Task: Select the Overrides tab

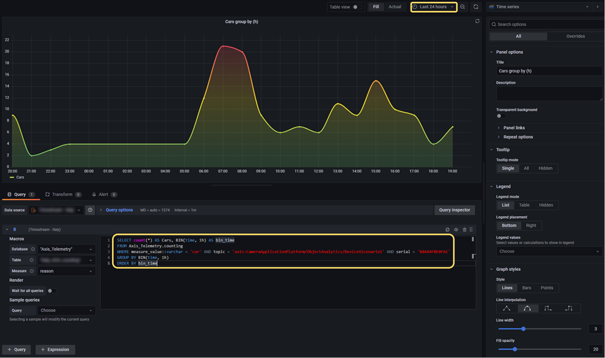Action: pyautogui.click(x=575, y=37)
